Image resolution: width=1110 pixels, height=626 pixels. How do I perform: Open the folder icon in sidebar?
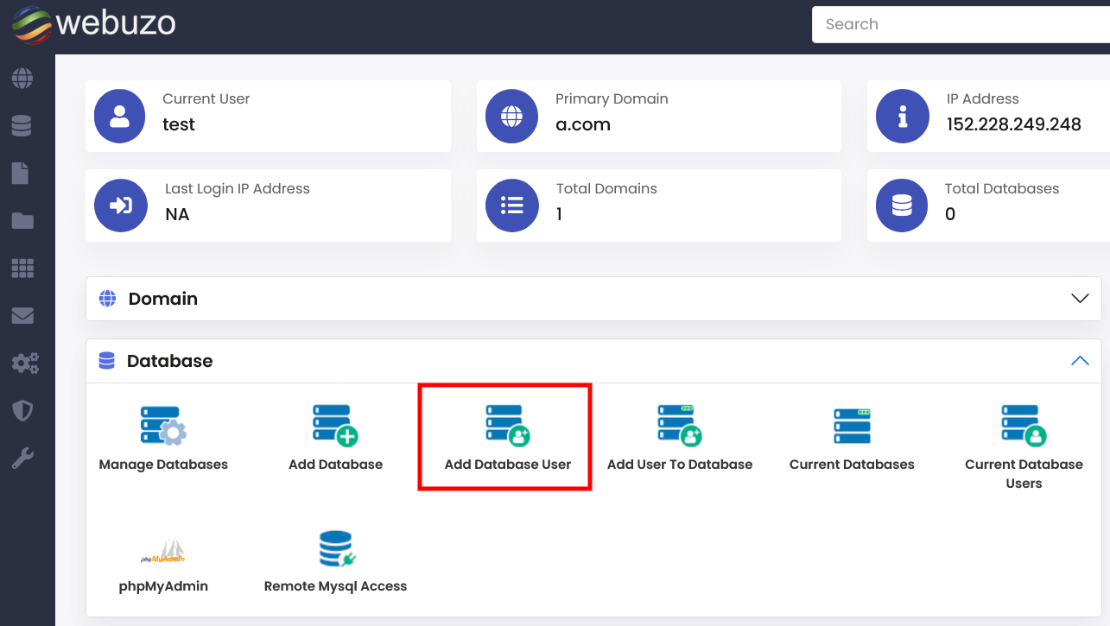(x=22, y=221)
